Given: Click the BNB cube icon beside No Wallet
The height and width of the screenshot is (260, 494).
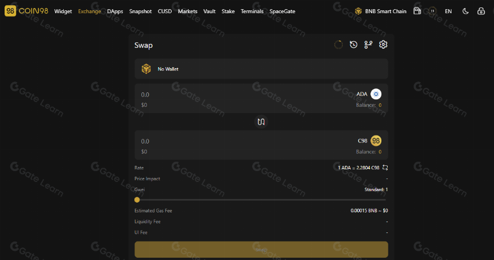Looking at the screenshot, I should point(146,69).
